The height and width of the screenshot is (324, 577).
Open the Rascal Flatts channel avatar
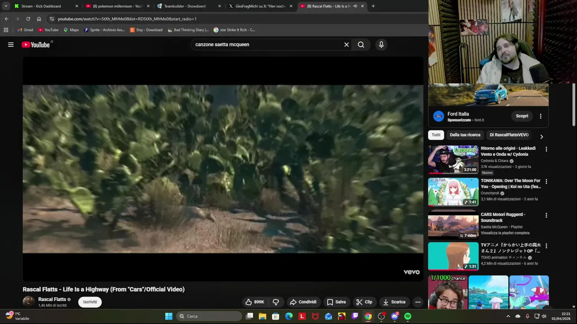click(x=29, y=301)
